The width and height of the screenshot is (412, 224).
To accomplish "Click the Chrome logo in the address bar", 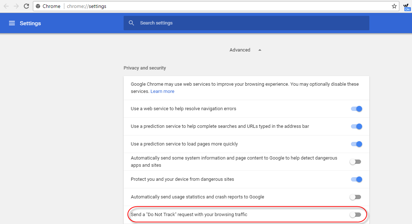I will (38, 6).
